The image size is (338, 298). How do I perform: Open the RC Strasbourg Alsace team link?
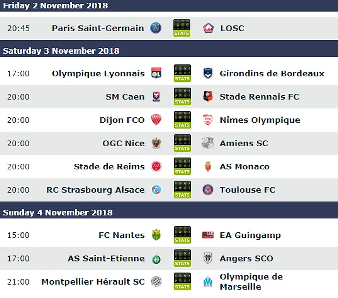coord(95,190)
